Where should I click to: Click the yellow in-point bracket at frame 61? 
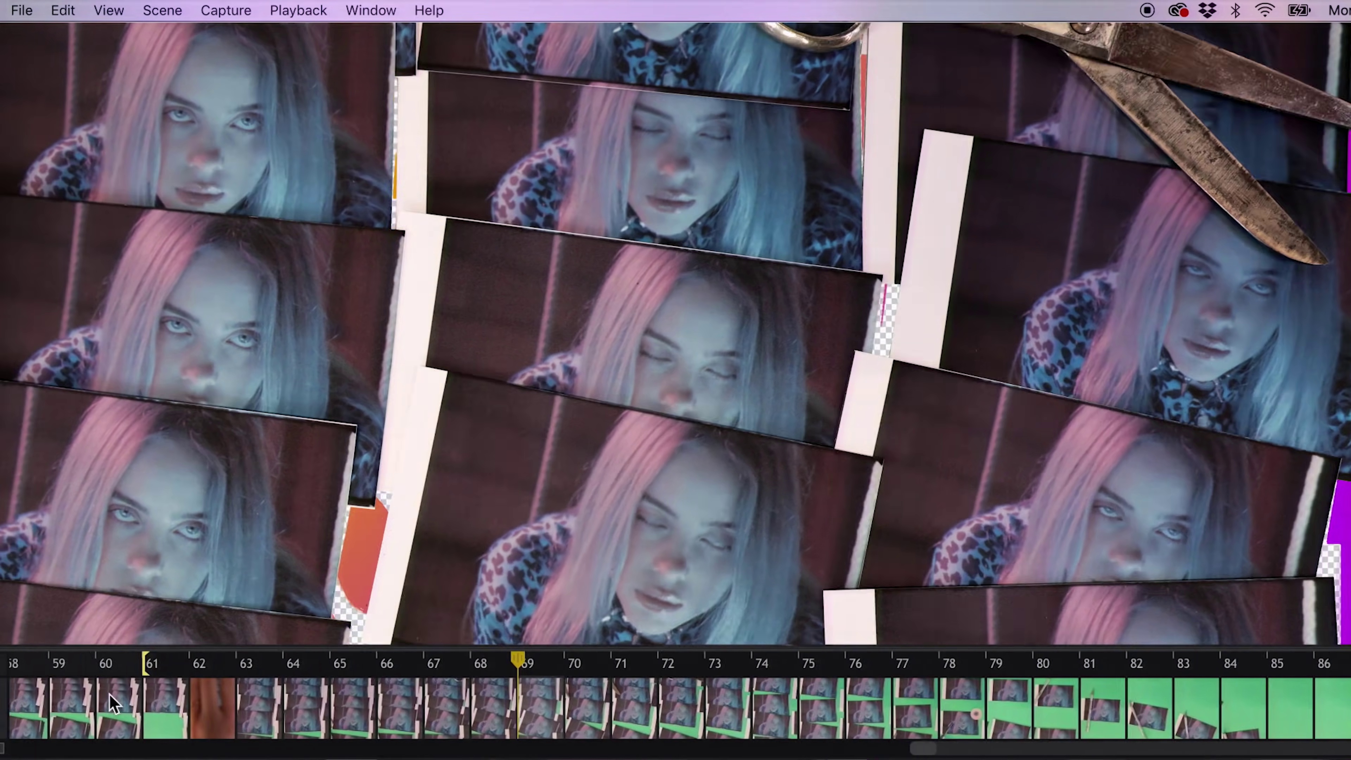pos(145,664)
